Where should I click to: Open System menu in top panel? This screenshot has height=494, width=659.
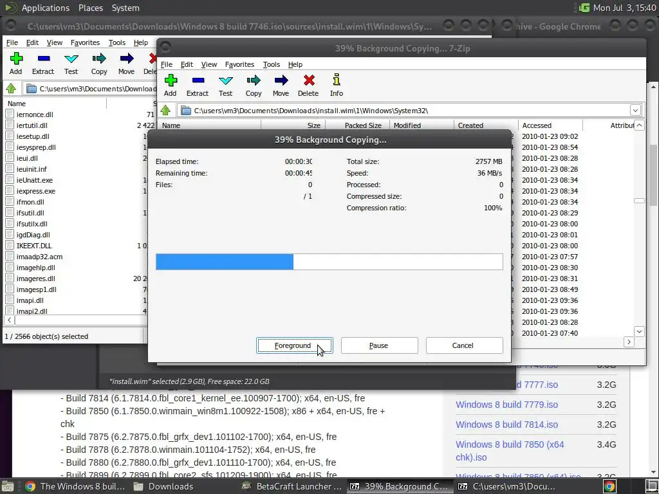[x=125, y=8]
